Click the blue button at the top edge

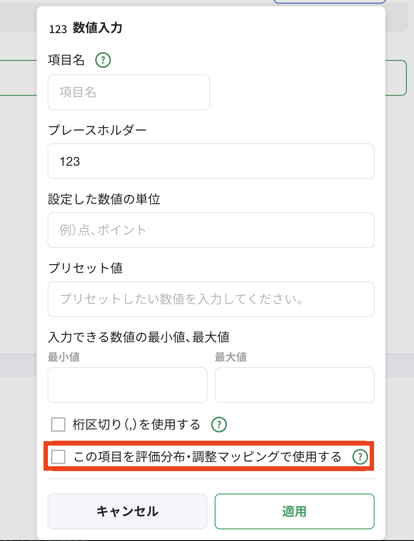[329, 2]
